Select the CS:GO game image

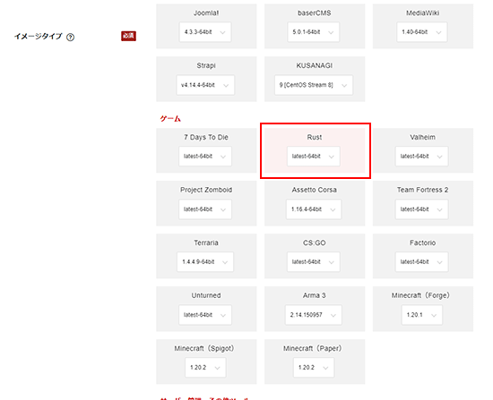point(315,256)
